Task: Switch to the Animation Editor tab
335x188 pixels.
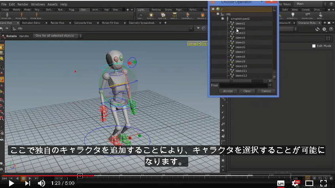Action: pyautogui.click(x=31, y=23)
